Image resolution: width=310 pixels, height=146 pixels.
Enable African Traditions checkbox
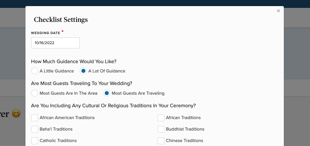[x=161, y=118]
